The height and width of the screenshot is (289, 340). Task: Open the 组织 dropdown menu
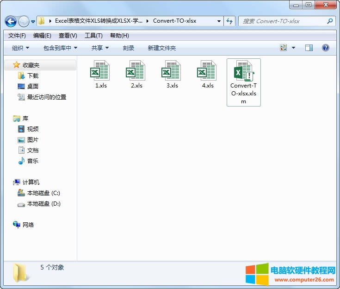[x=20, y=48]
